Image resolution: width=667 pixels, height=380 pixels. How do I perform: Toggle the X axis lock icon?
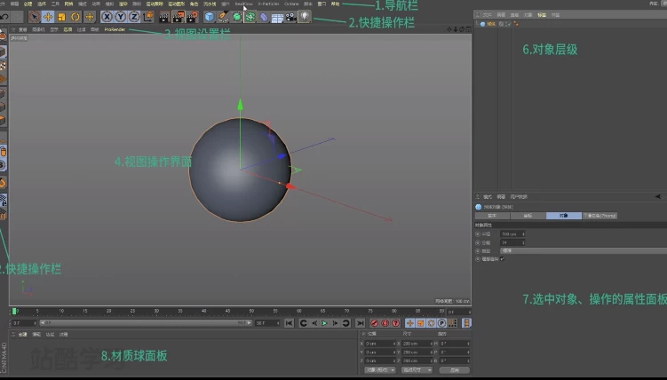tap(107, 17)
